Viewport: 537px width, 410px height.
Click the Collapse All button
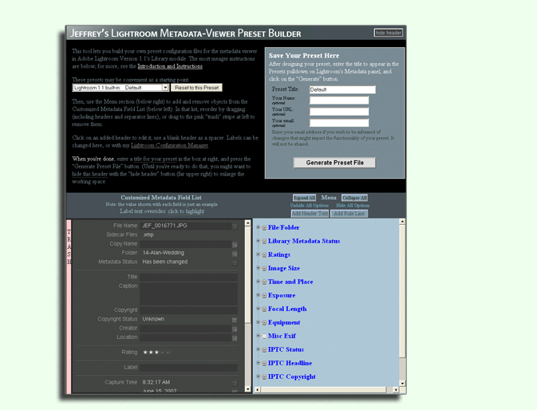(x=354, y=198)
